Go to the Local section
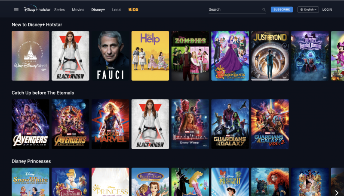This screenshot has width=344, height=196. coord(117,9)
